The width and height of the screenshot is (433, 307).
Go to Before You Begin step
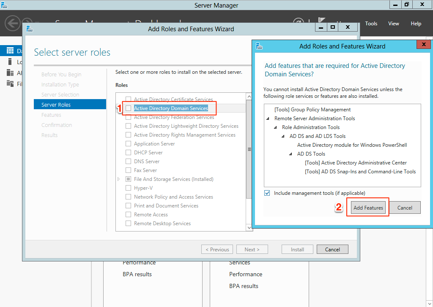(x=61, y=74)
